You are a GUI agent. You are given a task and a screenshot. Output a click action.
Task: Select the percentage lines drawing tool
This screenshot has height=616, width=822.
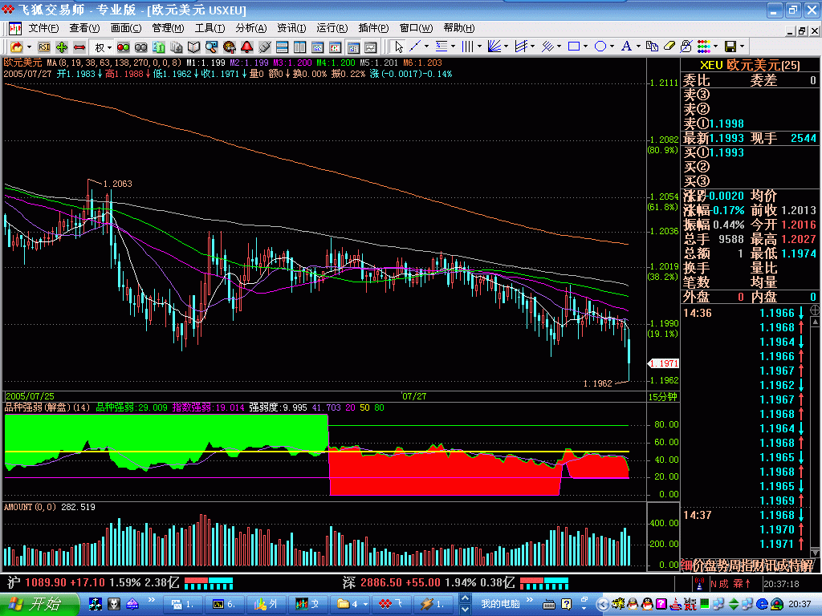tap(442, 47)
